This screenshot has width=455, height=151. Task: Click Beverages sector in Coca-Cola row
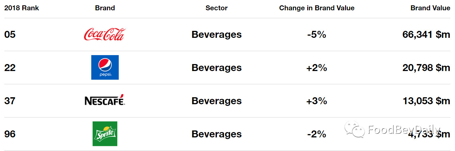pos(217,35)
